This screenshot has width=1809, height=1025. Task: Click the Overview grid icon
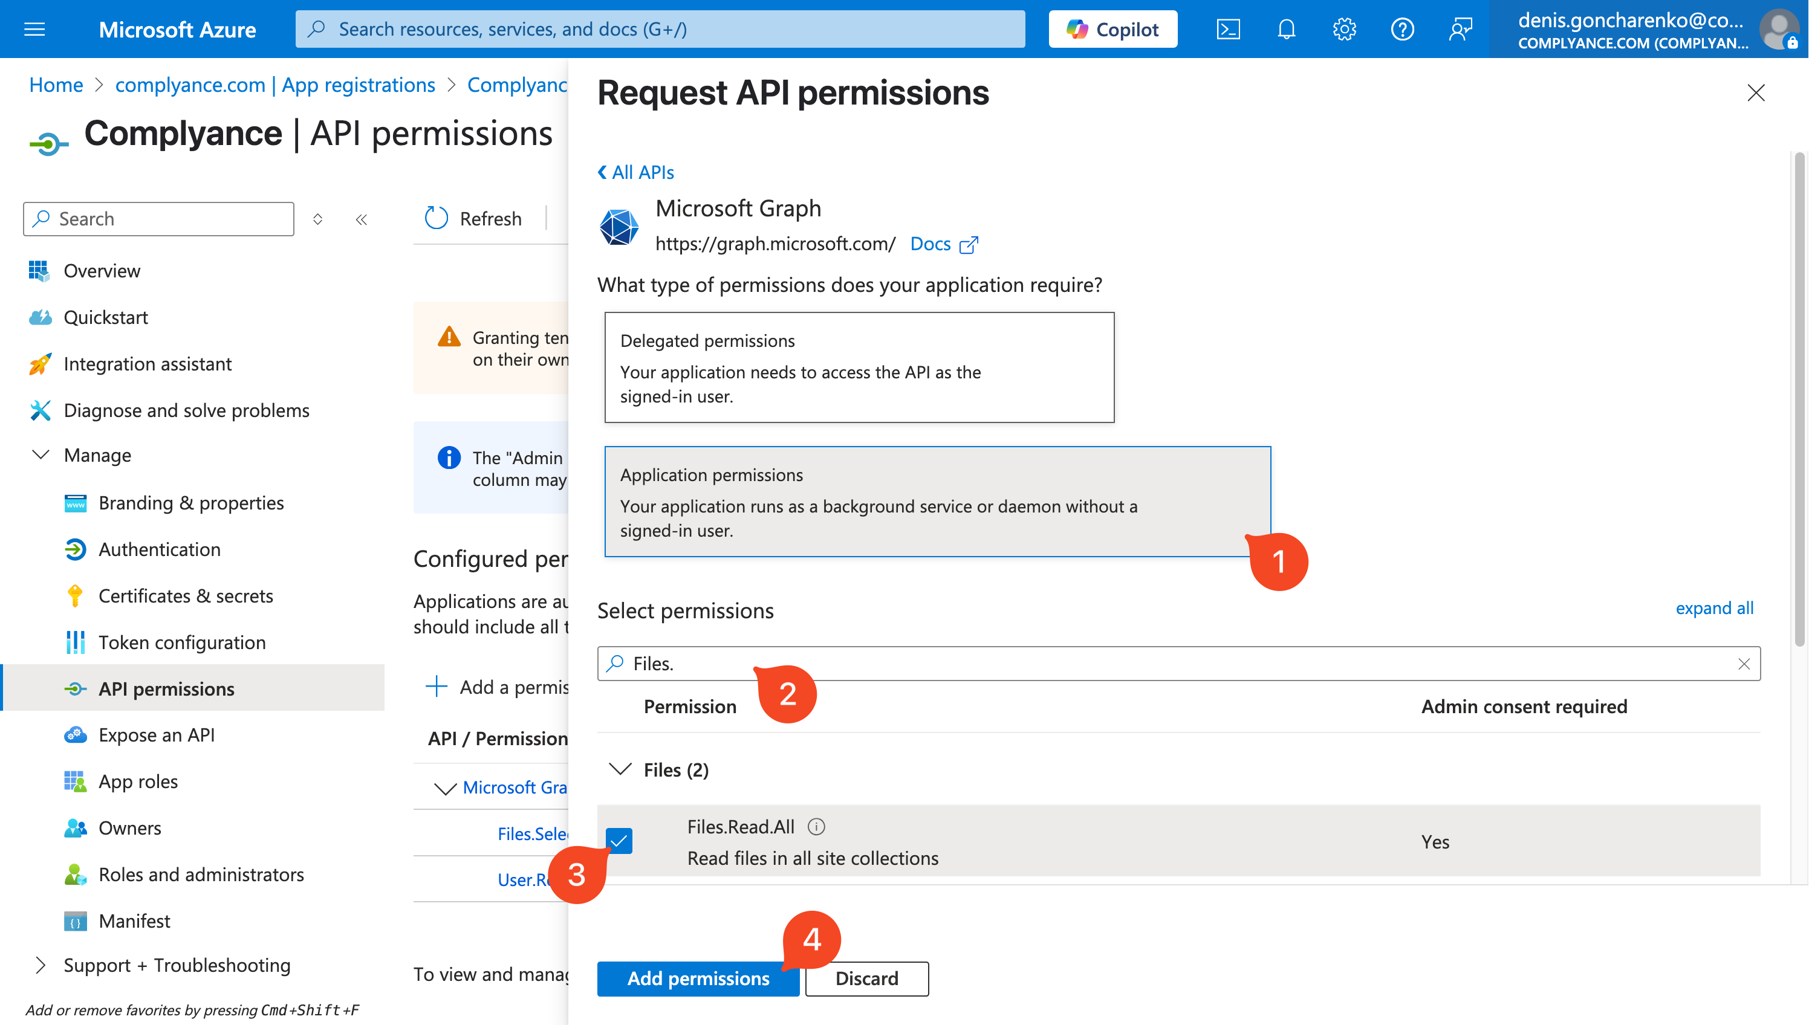point(39,270)
